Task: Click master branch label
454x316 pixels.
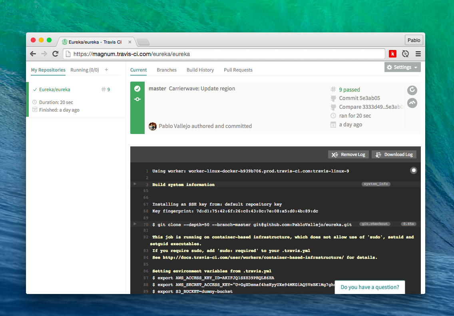Action: 157,89
